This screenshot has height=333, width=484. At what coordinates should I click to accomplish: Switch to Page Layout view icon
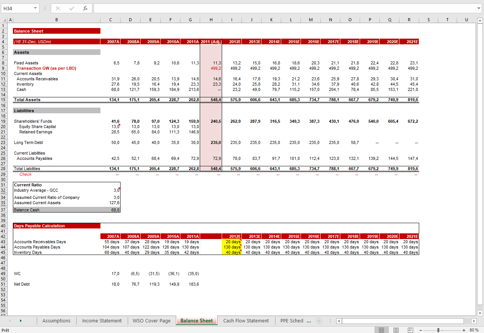pyautogui.click(x=396, y=330)
